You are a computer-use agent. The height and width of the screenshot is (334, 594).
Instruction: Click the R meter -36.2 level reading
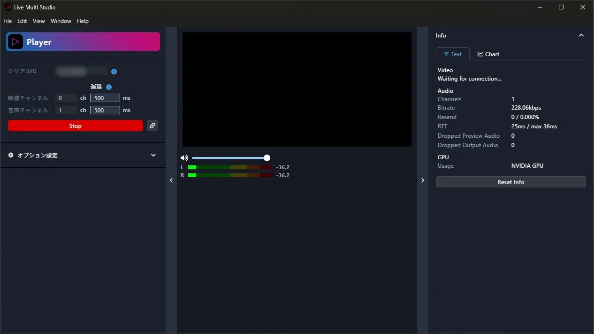coord(282,175)
